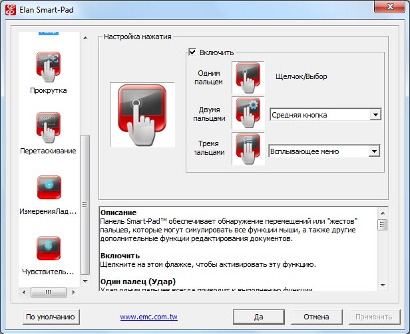
Task: Click sidebar horizontal scroll right arrow
Action: point(73,292)
